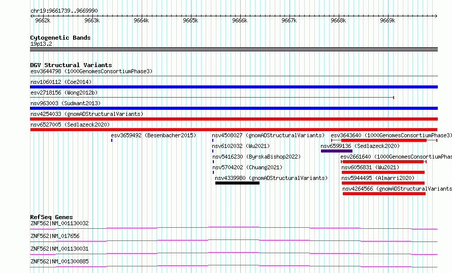The image size is (452, 273).
Task: Click the ZNF562|NM_001300885 gene label
Action: click(x=59, y=261)
